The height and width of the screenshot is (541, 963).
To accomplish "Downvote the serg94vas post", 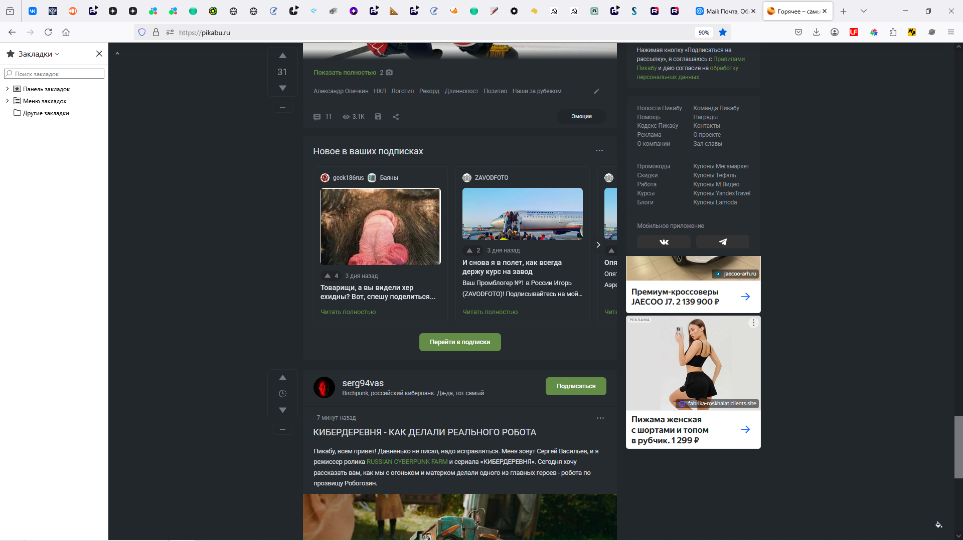I will (282, 410).
